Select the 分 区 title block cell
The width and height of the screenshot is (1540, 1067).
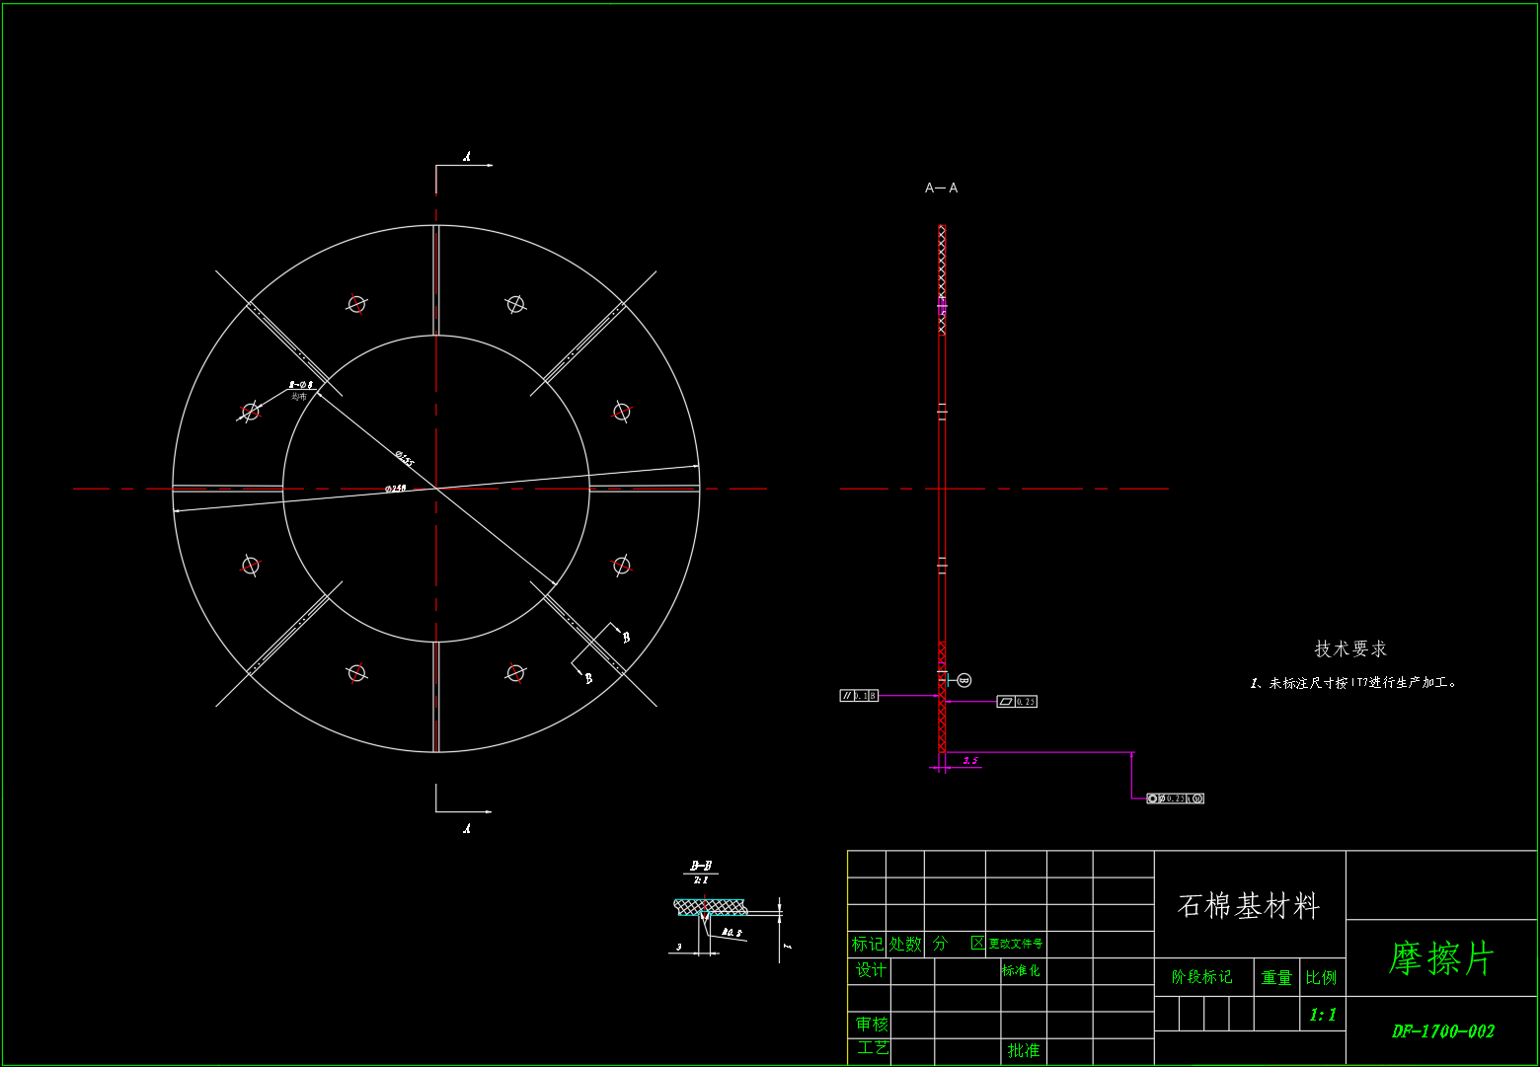tap(959, 944)
